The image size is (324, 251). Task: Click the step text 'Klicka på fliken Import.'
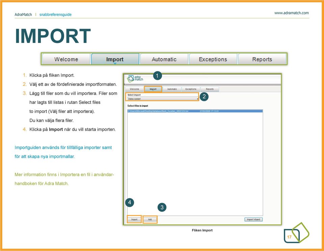pyautogui.click(x=52, y=75)
